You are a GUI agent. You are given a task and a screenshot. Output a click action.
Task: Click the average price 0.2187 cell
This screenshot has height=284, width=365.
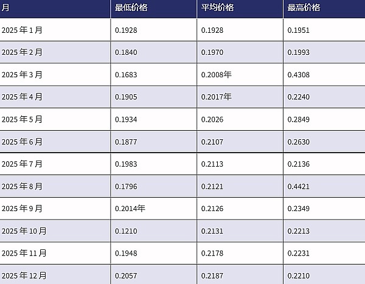click(212, 275)
